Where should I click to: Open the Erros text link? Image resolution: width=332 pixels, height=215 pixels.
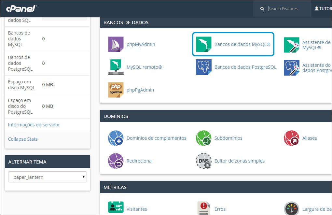pos(220,209)
